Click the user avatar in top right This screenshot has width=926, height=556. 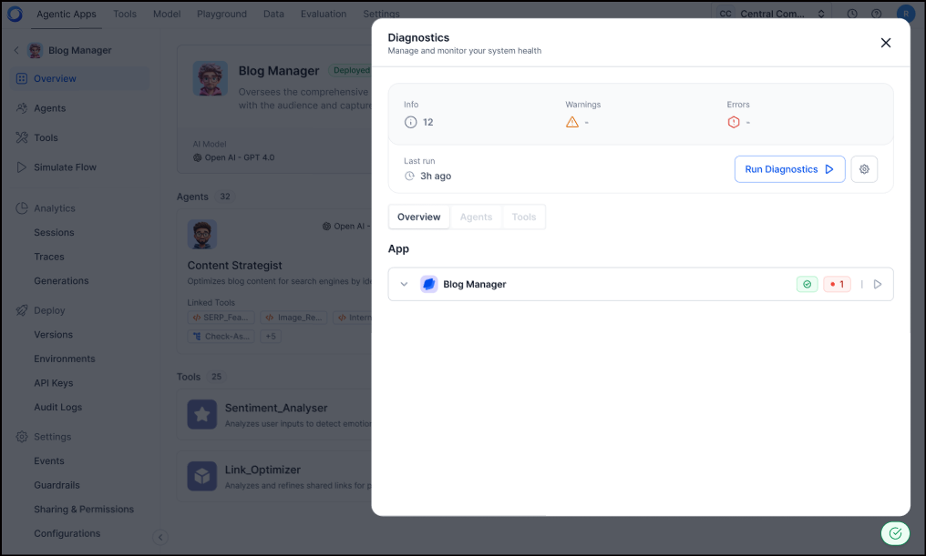pyautogui.click(x=905, y=14)
